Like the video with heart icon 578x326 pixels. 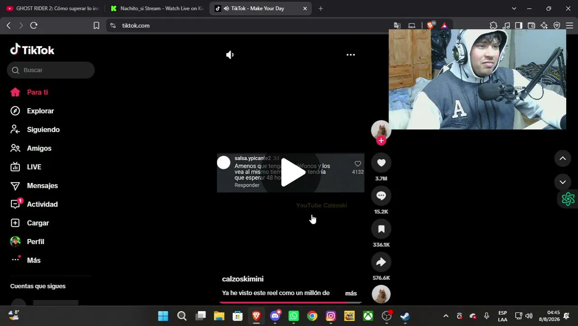pos(381,163)
